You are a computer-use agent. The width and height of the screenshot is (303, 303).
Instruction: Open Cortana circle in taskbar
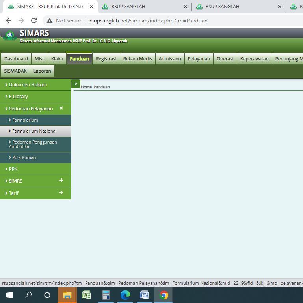pos(47,295)
